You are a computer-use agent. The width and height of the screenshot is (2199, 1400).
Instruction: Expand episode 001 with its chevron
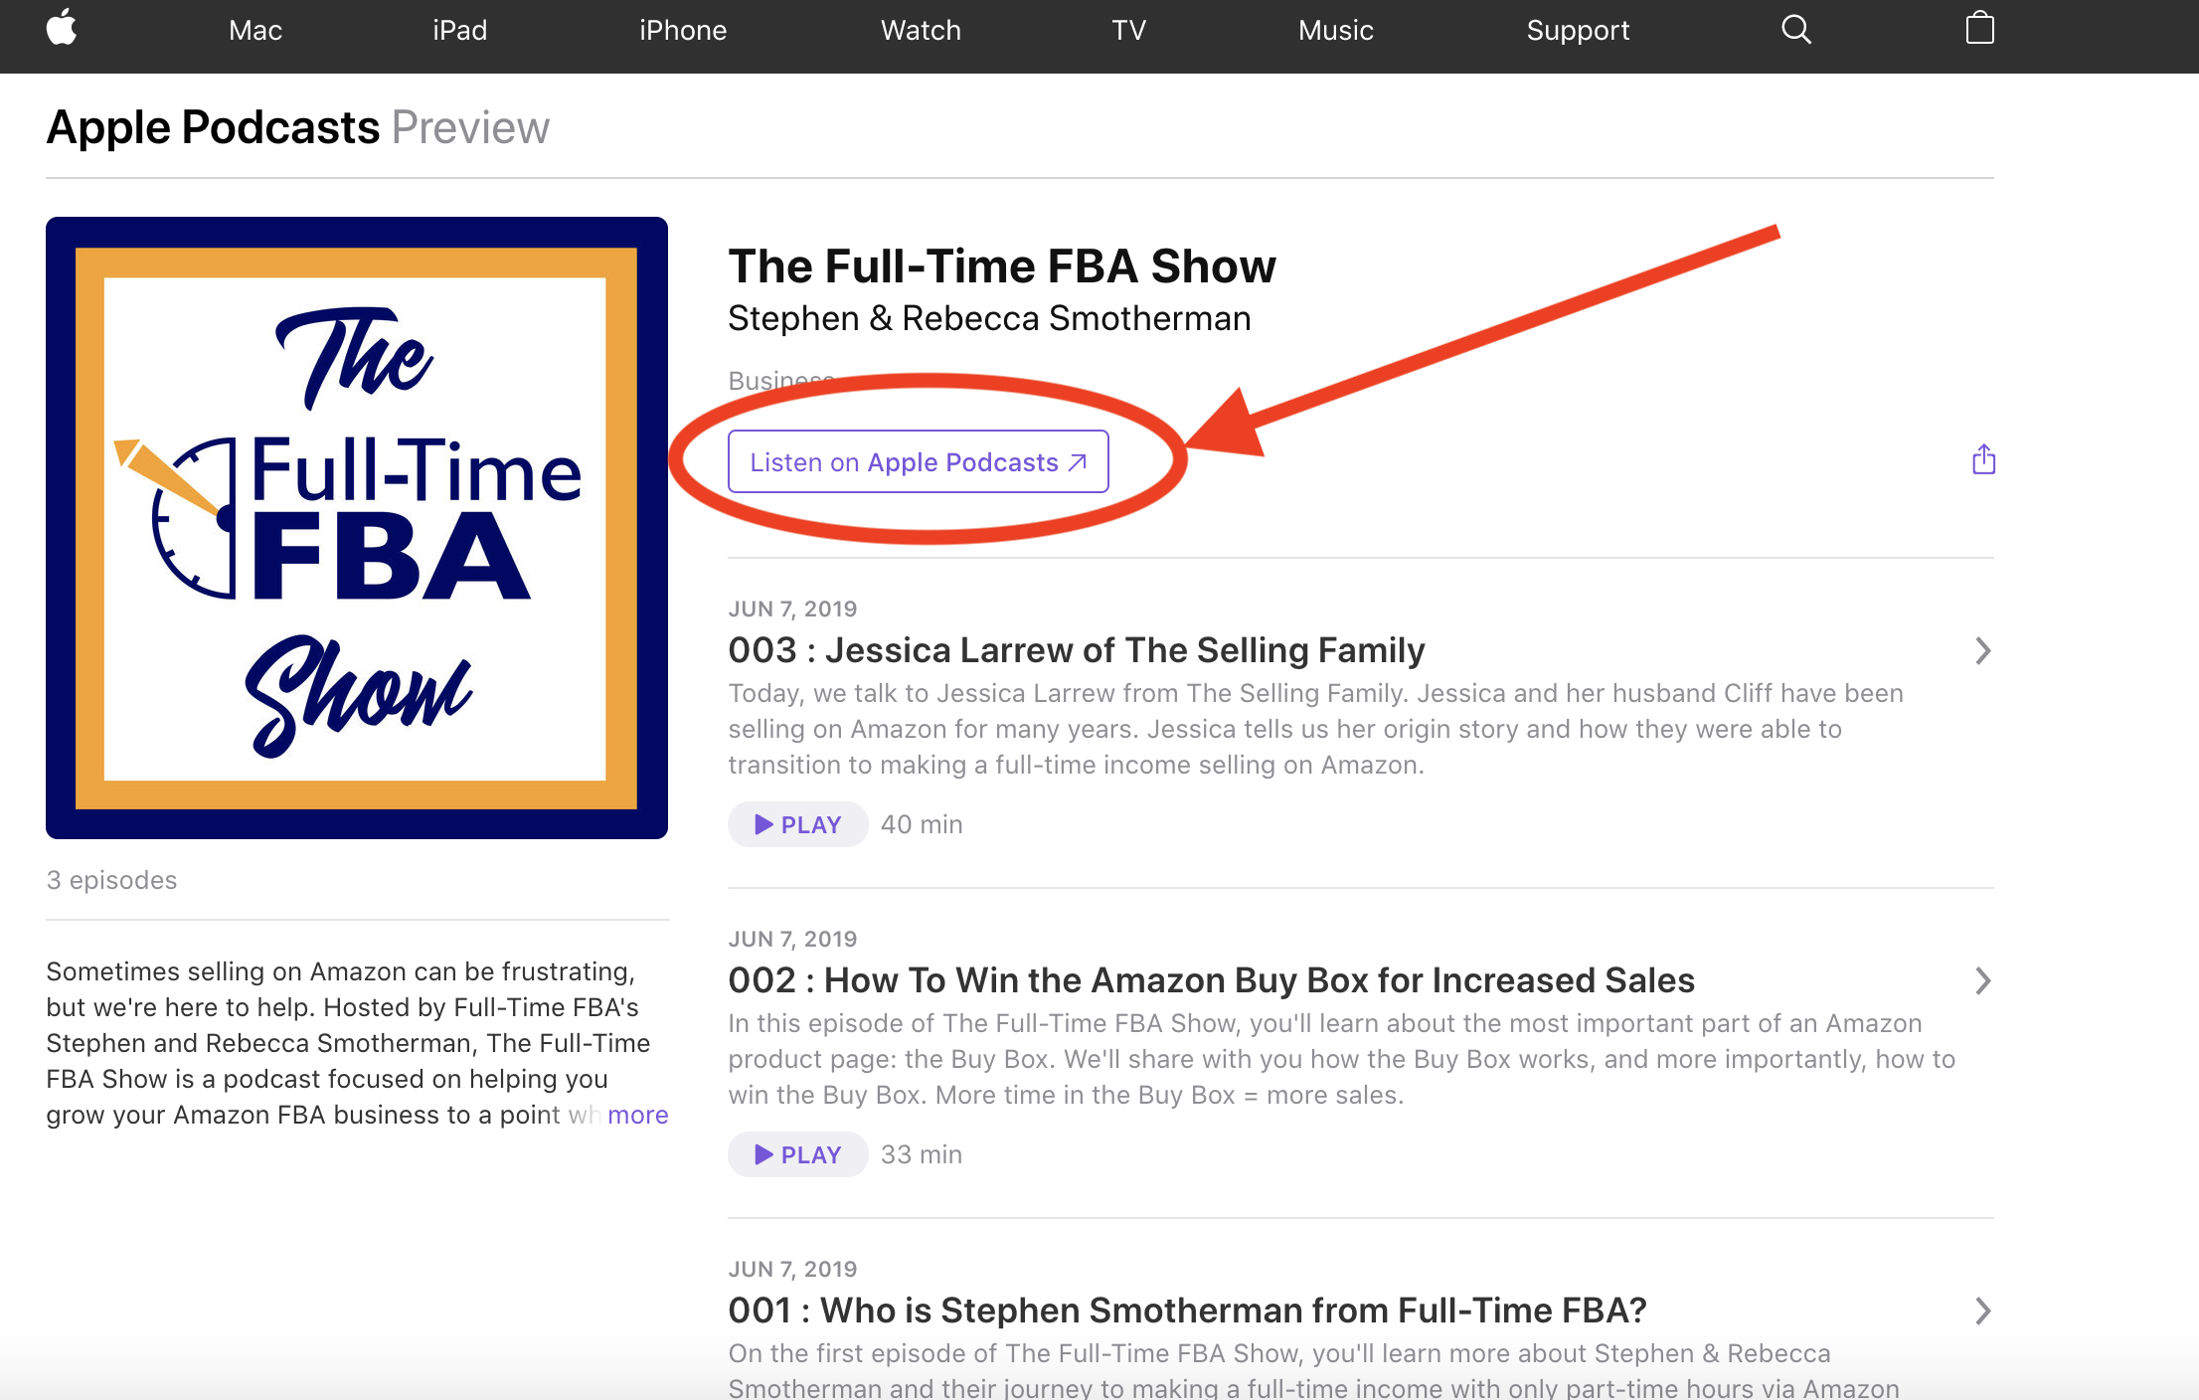[1982, 1312]
